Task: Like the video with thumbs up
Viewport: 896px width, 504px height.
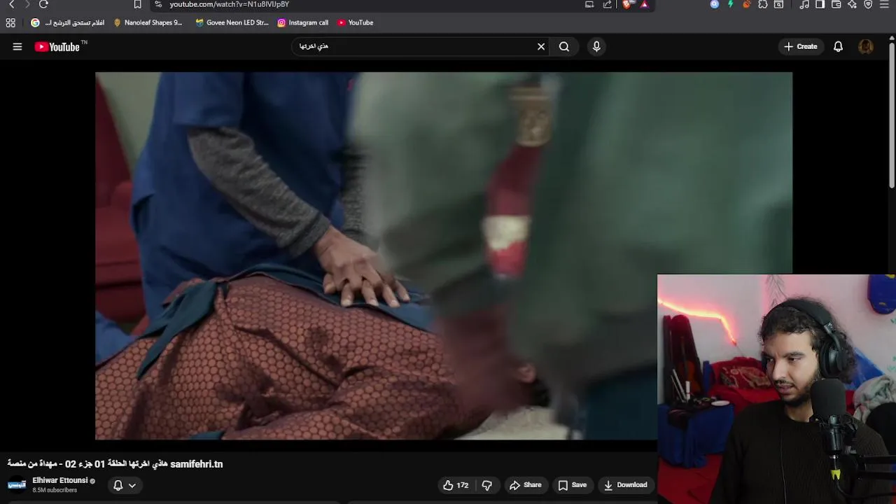Action: [x=455, y=485]
